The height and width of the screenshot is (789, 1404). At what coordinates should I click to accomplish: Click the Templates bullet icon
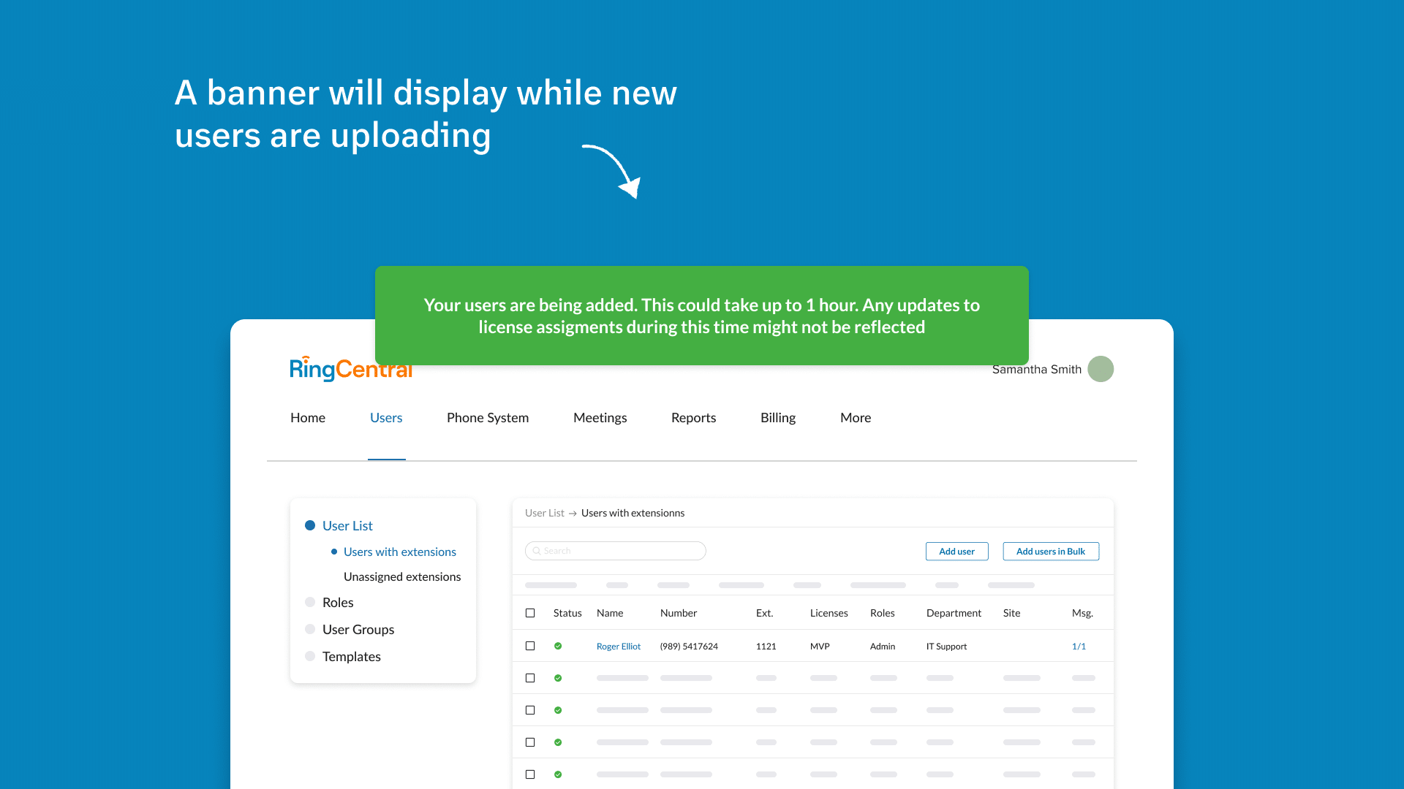(310, 656)
